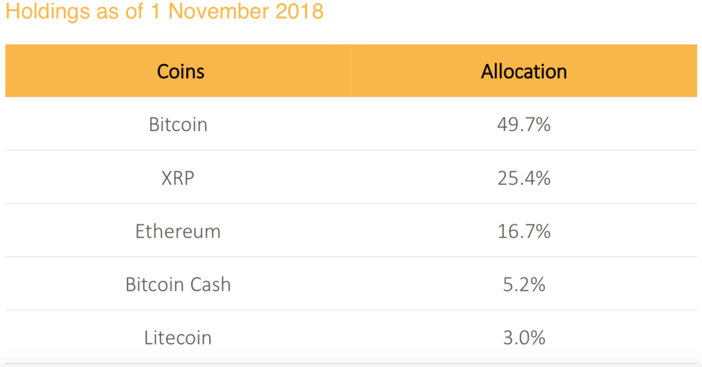Click the 25.4% allocation value
This screenshot has width=702, height=367.
[x=524, y=178]
